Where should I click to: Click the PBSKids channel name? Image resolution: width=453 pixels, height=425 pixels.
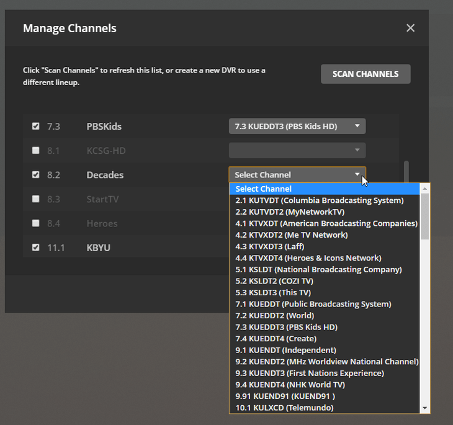click(x=104, y=126)
